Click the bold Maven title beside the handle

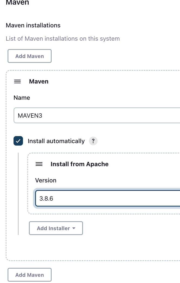pos(39,81)
